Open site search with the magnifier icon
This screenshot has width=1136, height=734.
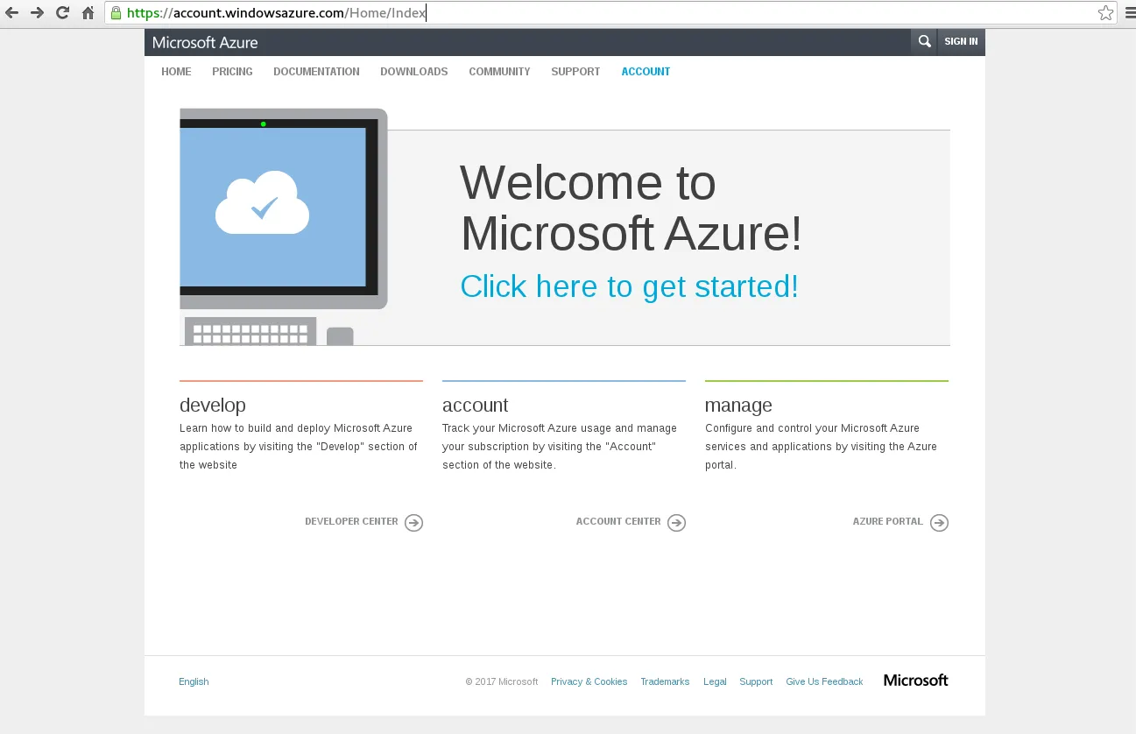click(x=924, y=41)
